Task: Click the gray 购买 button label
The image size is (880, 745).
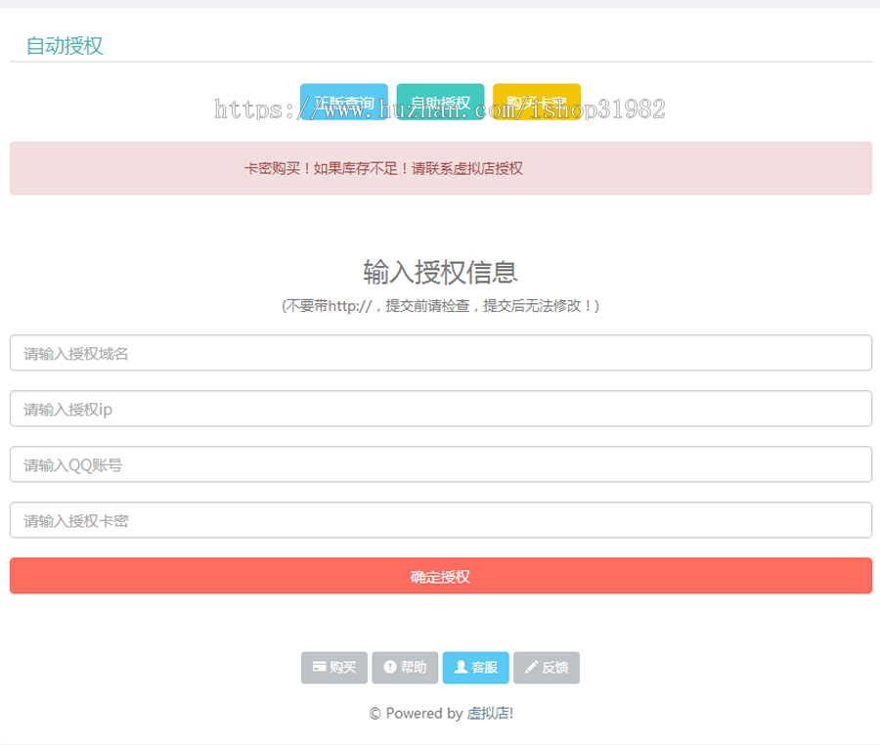Action: pos(342,668)
